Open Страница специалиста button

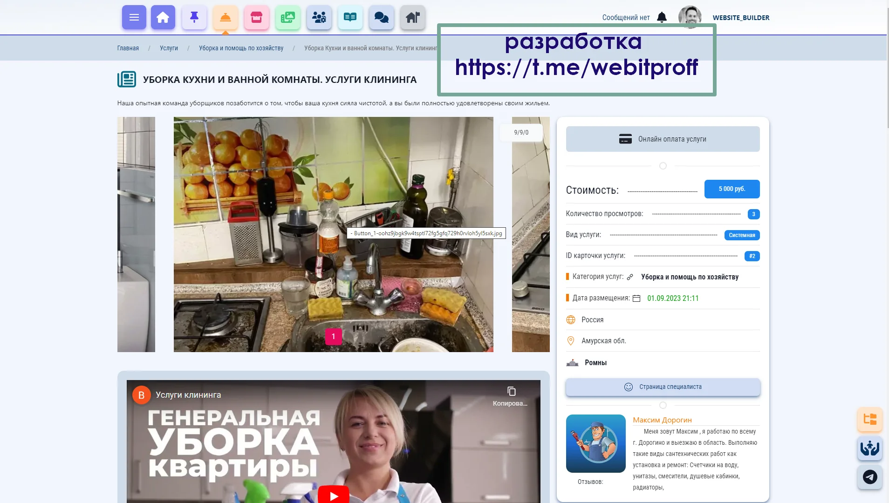pos(663,387)
